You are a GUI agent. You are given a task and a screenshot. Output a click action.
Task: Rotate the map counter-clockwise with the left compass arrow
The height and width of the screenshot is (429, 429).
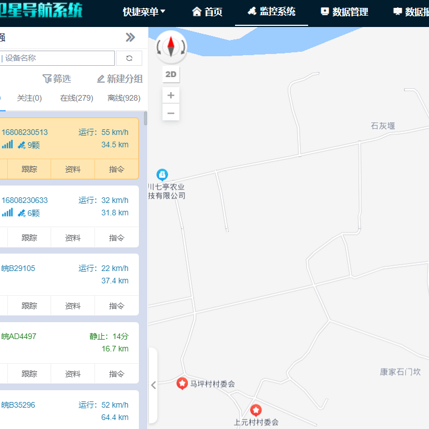(x=159, y=47)
